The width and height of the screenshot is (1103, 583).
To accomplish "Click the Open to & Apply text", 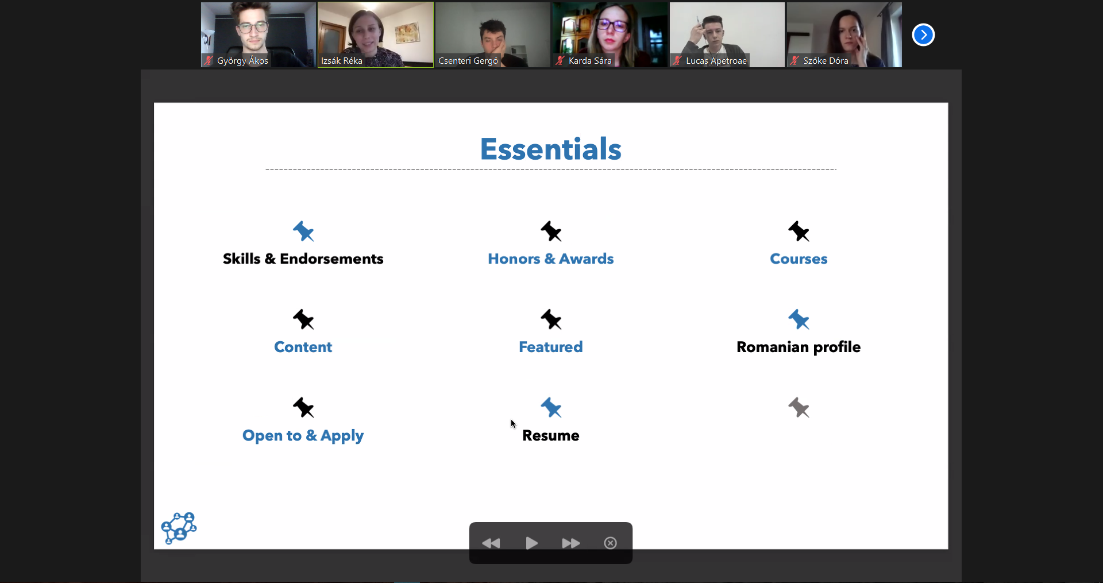I will click(303, 435).
